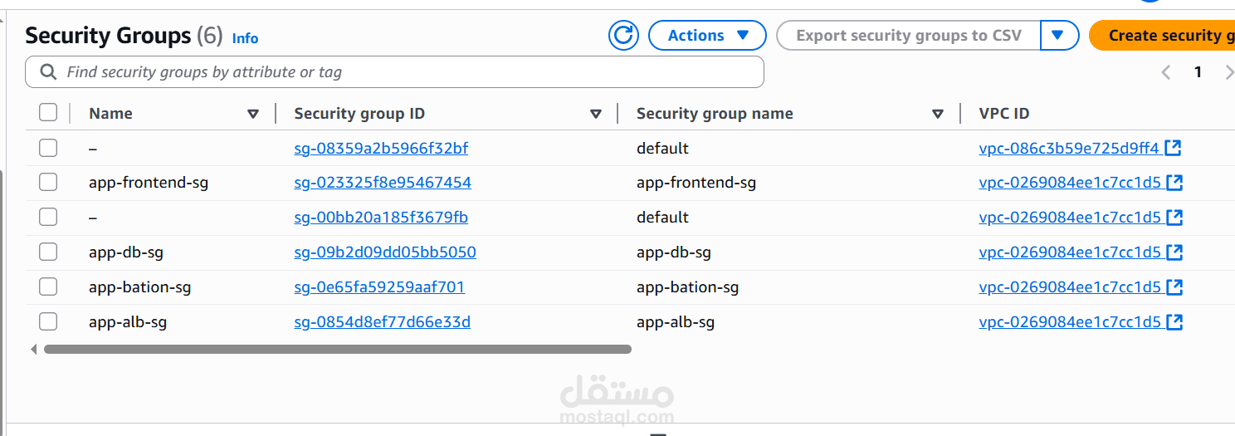The image size is (1235, 436).
Task: Refresh the security groups list
Action: (623, 36)
